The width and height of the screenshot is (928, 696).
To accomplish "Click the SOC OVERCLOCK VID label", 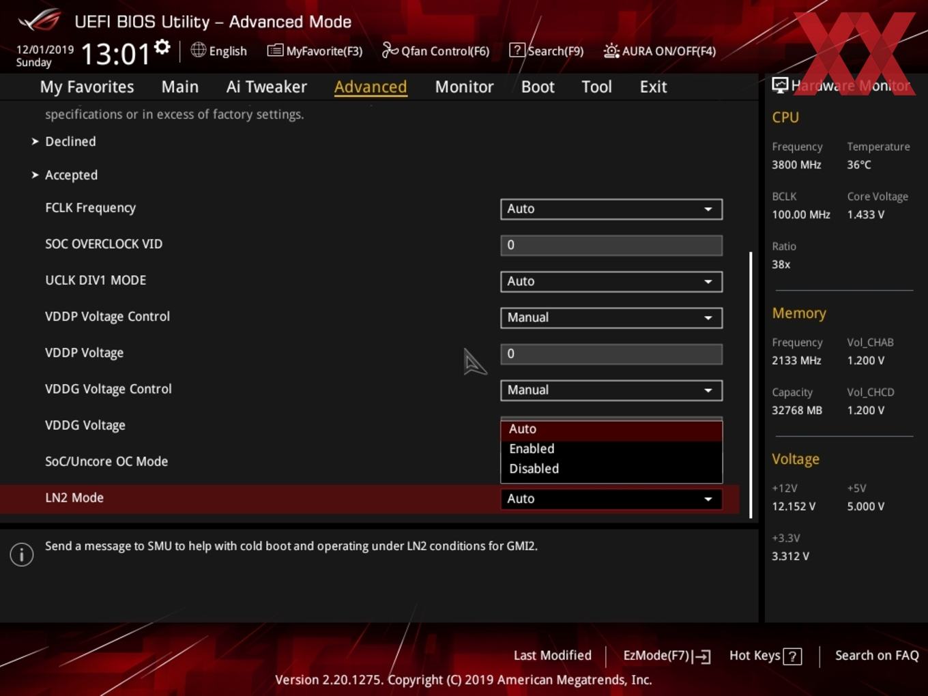I will (104, 244).
